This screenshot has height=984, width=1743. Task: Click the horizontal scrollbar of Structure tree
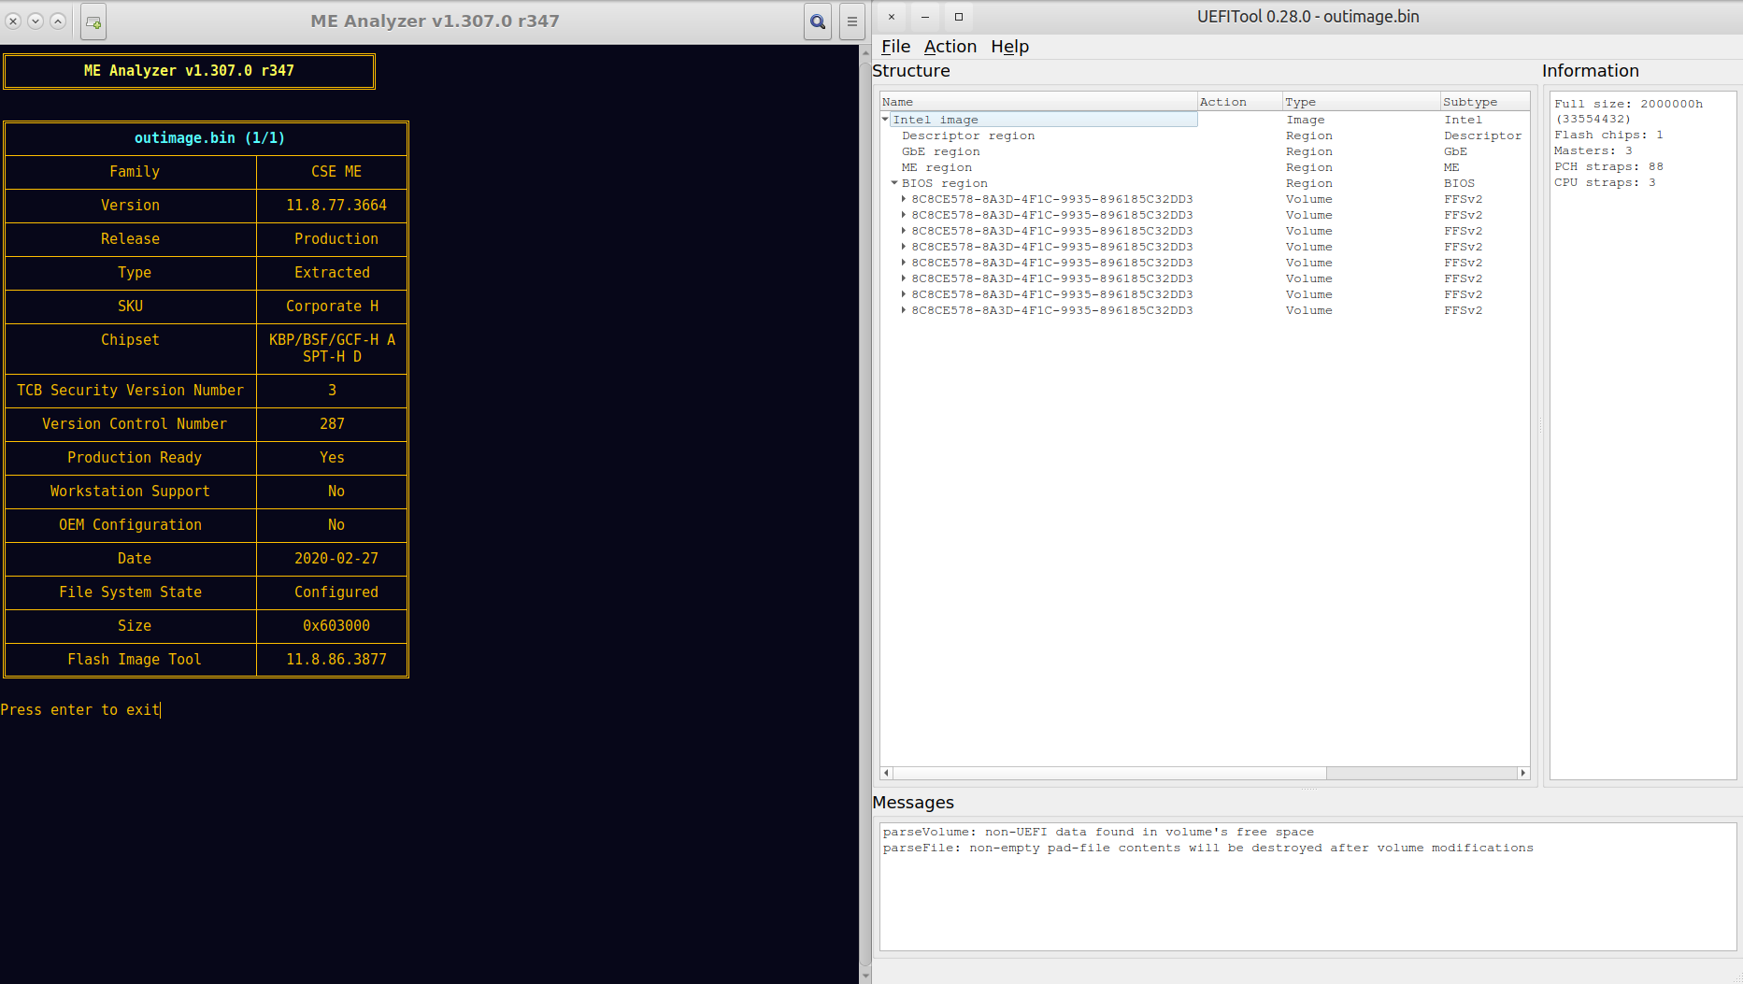1110,773
